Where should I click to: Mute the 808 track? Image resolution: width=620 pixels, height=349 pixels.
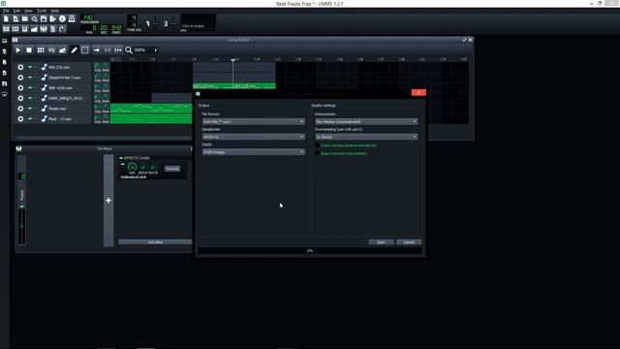tap(30, 88)
